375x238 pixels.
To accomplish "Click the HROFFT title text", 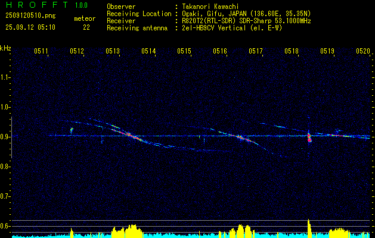I will (x=37, y=5).
